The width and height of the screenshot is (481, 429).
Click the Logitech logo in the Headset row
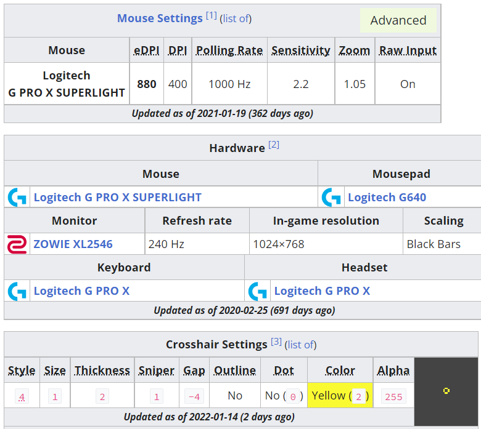(258, 291)
